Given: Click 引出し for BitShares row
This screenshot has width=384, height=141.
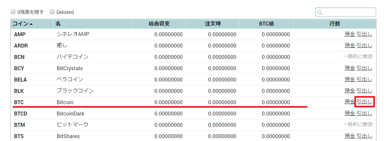Looking at the screenshot, I should [x=364, y=136].
